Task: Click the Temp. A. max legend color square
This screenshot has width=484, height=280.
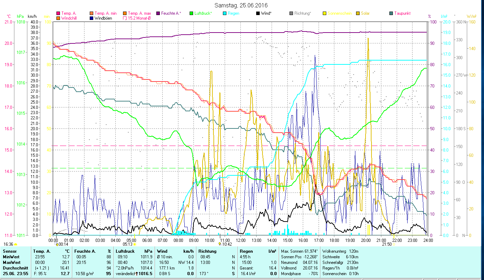Action: [125, 13]
